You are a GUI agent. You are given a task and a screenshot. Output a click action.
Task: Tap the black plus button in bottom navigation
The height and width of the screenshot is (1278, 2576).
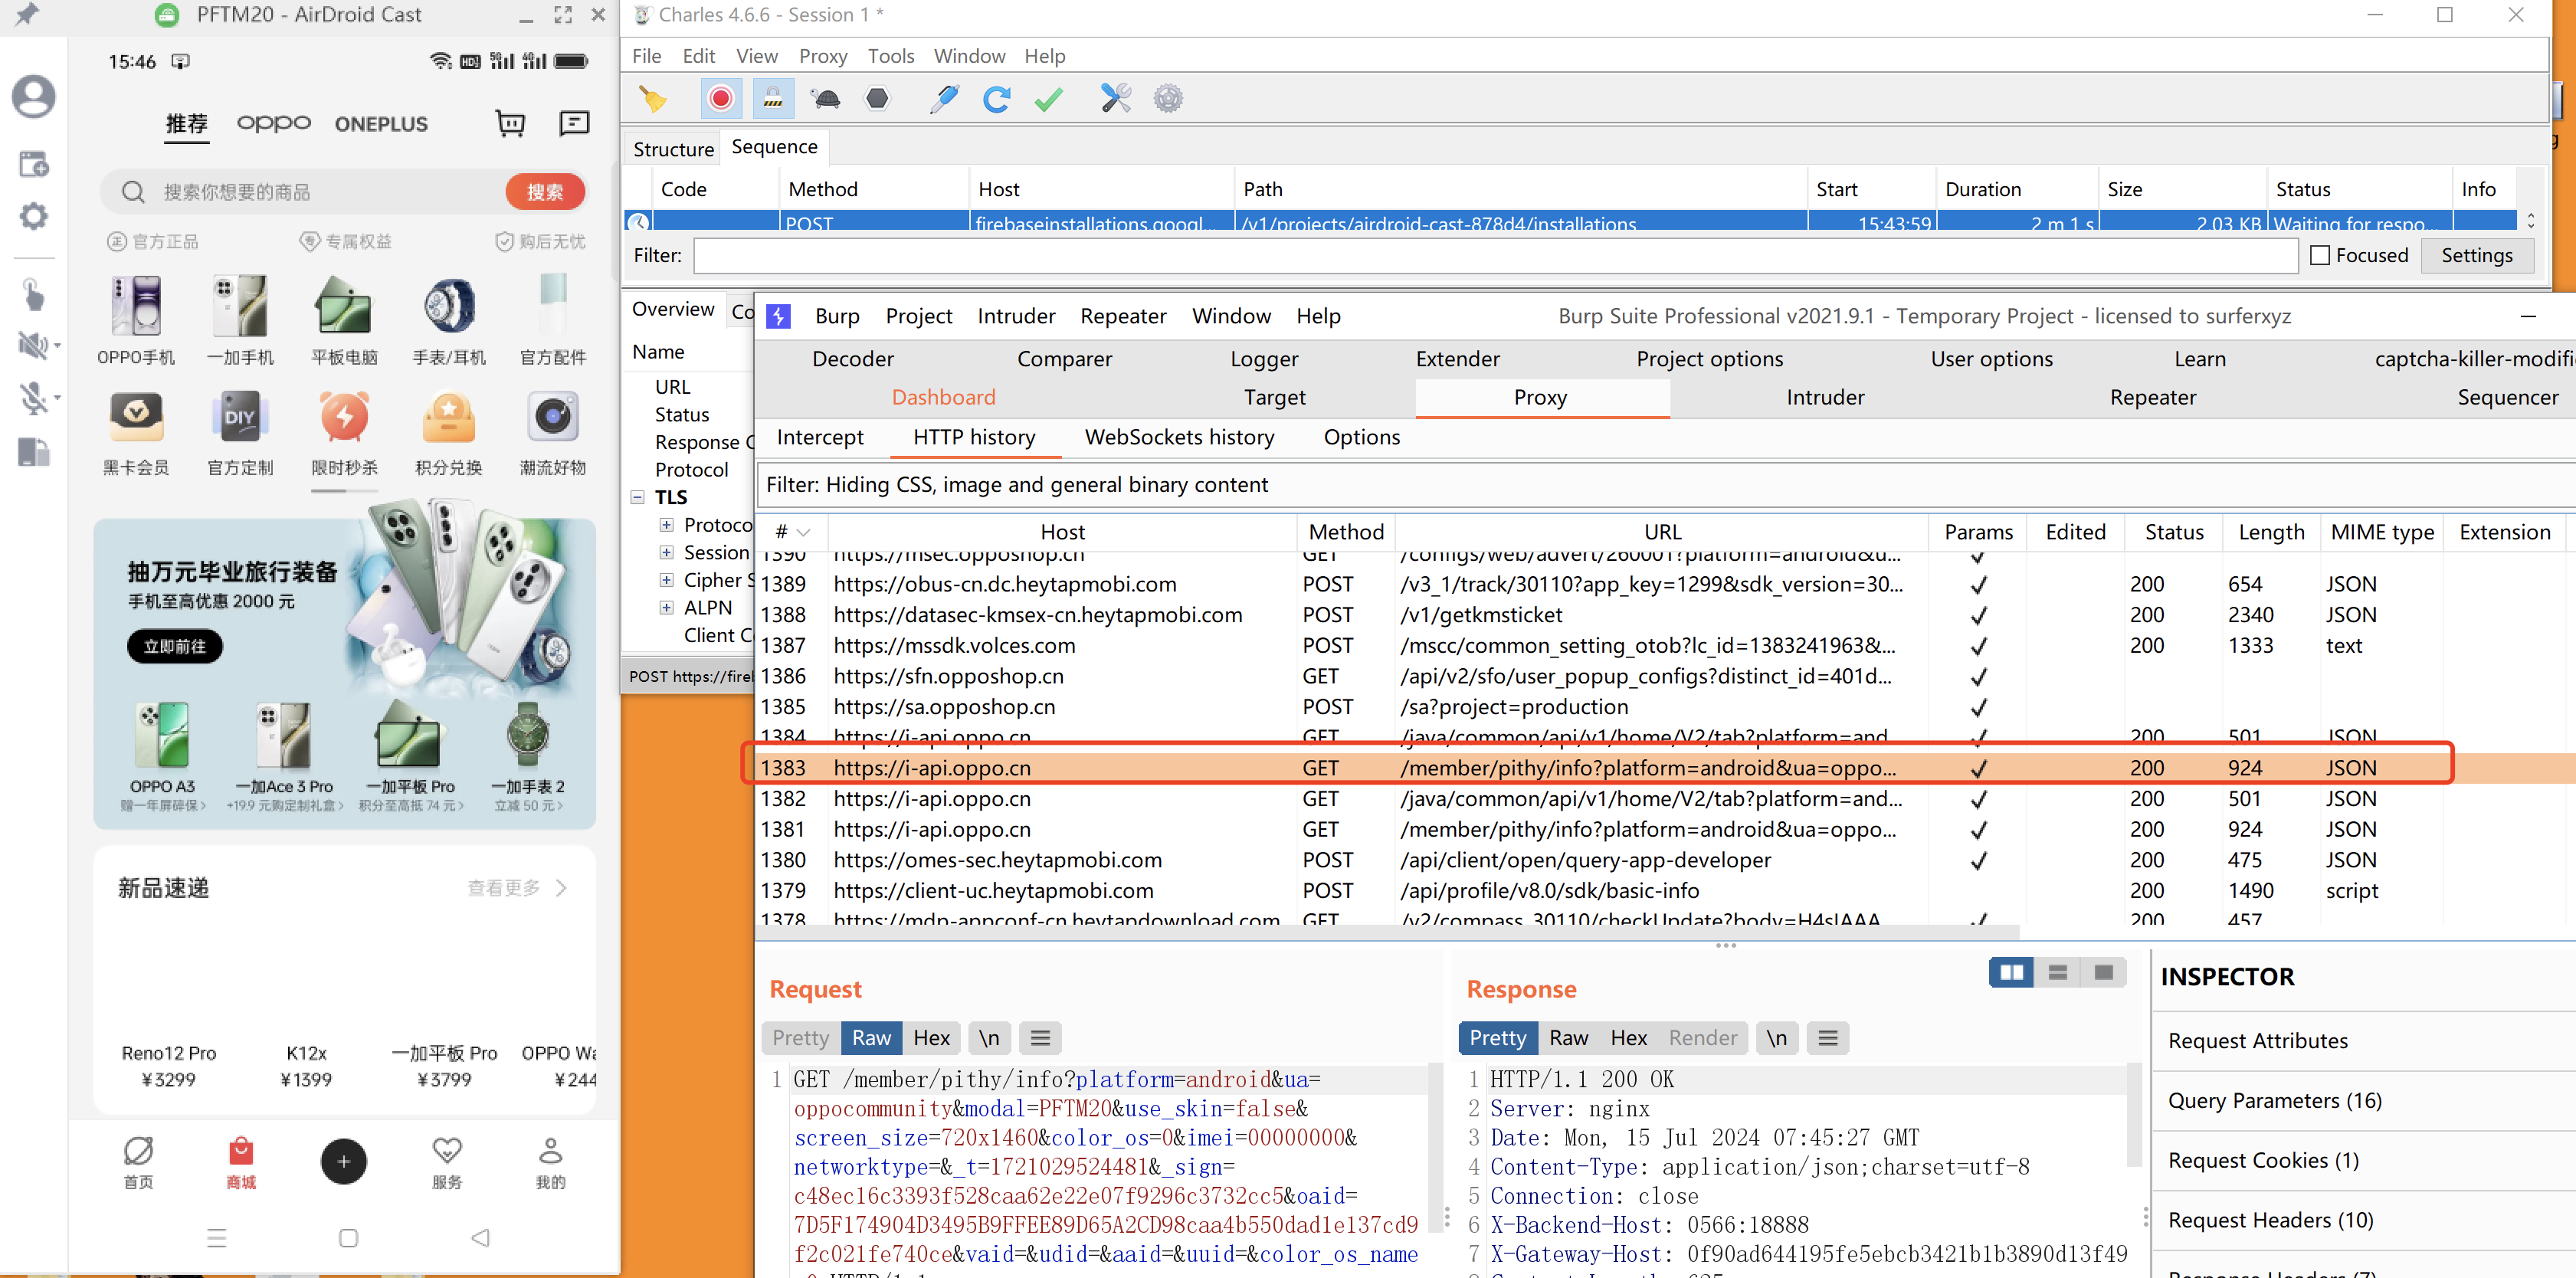343,1161
